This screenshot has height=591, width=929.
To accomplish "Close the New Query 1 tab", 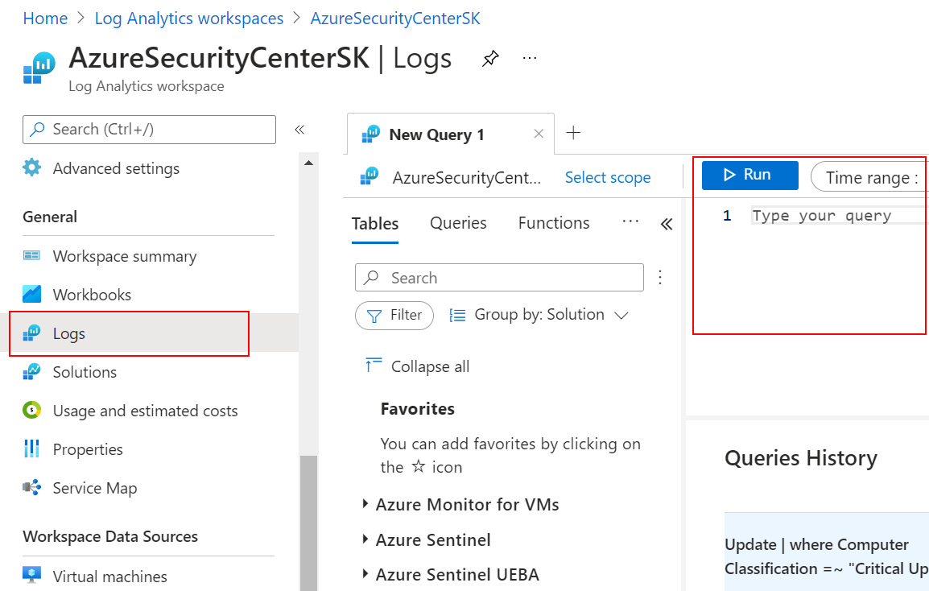I will tap(539, 134).
